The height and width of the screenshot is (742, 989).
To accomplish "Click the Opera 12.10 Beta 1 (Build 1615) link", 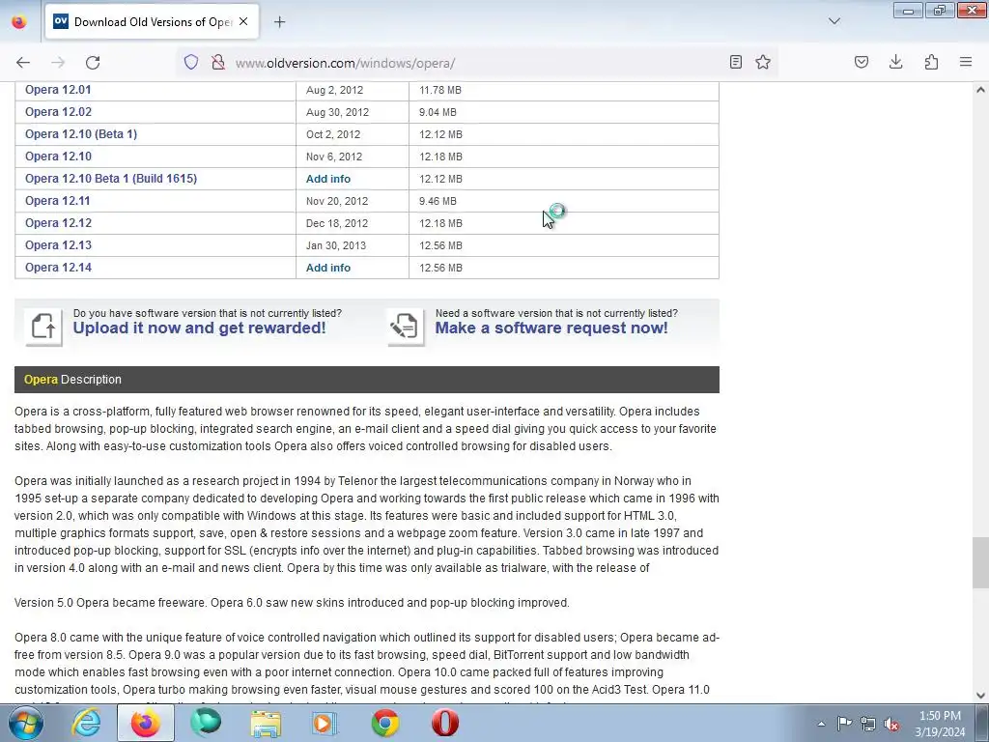I will pyautogui.click(x=111, y=179).
